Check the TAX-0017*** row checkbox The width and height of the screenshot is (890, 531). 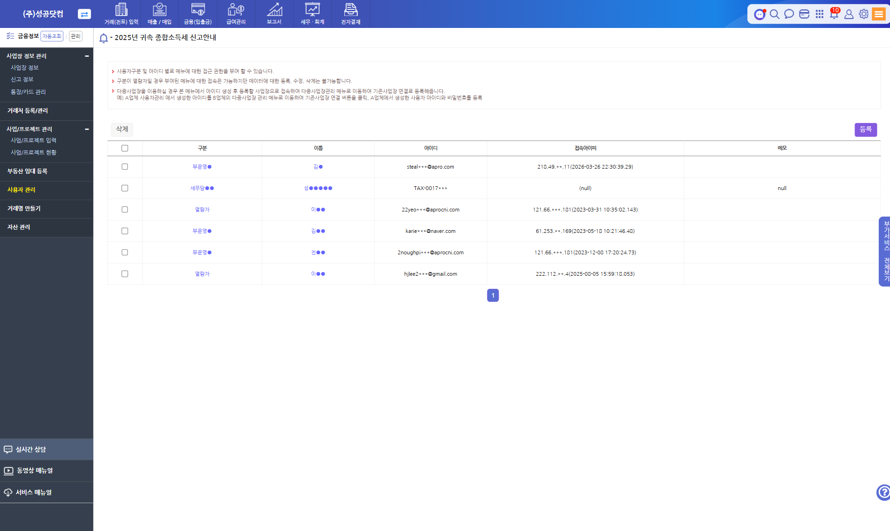point(124,188)
